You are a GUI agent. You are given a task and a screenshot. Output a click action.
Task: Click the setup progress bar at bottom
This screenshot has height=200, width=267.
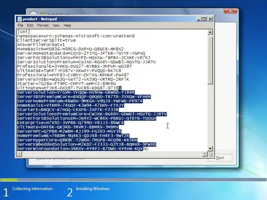pos(133,180)
